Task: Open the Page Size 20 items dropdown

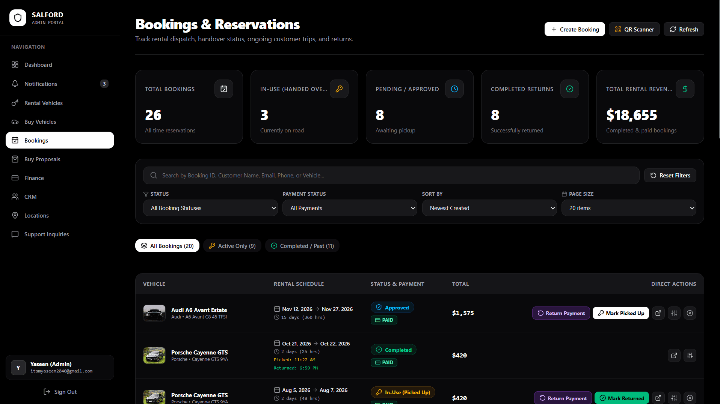Action: (x=628, y=208)
